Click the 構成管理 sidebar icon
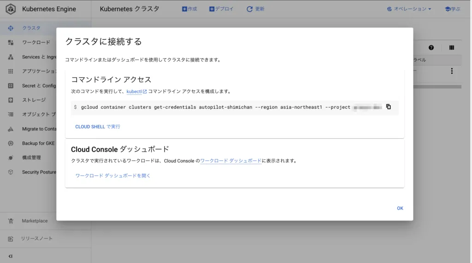 pos(11,158)
